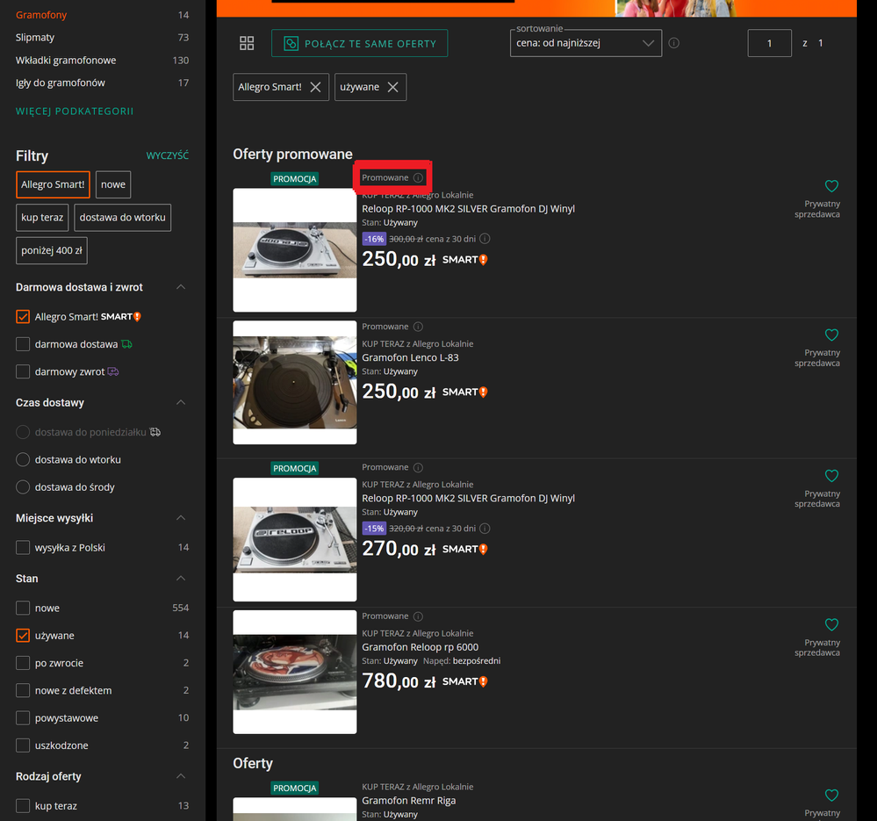Click info icon next to sorting dropdown
The height and width of the screenshot is (821, 877).
(674, 43)
